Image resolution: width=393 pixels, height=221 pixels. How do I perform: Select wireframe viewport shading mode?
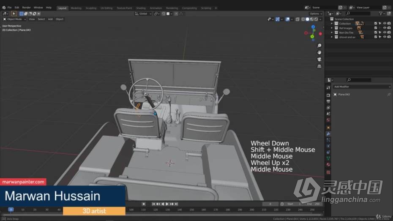pos(303,19)
